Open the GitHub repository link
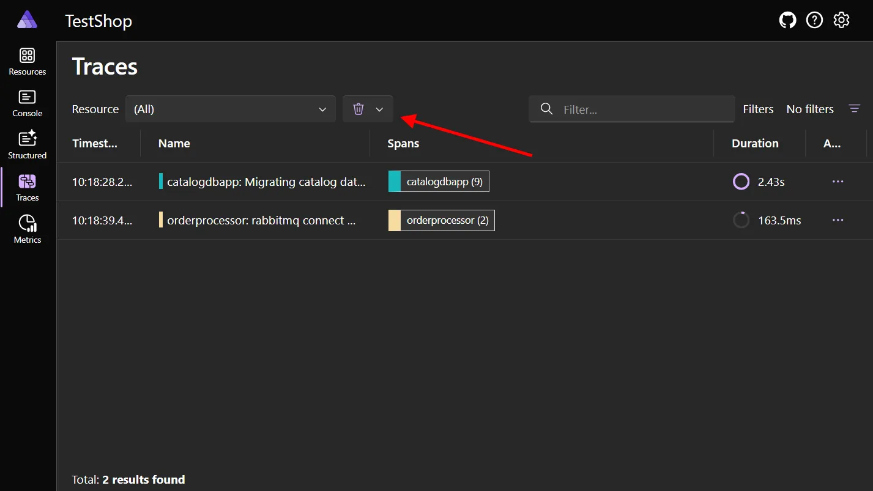The height and width of the screenshot is (491, 873). click(x=787, y=20)
